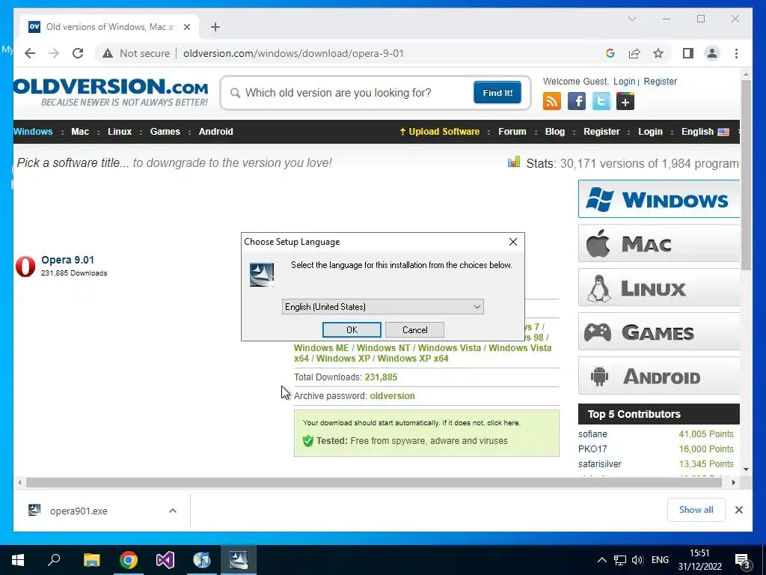Image resolution: width=766 pixels, height=575 pixels.
Task: Open a new Chrome tab
Action: (x=215, y=27)
